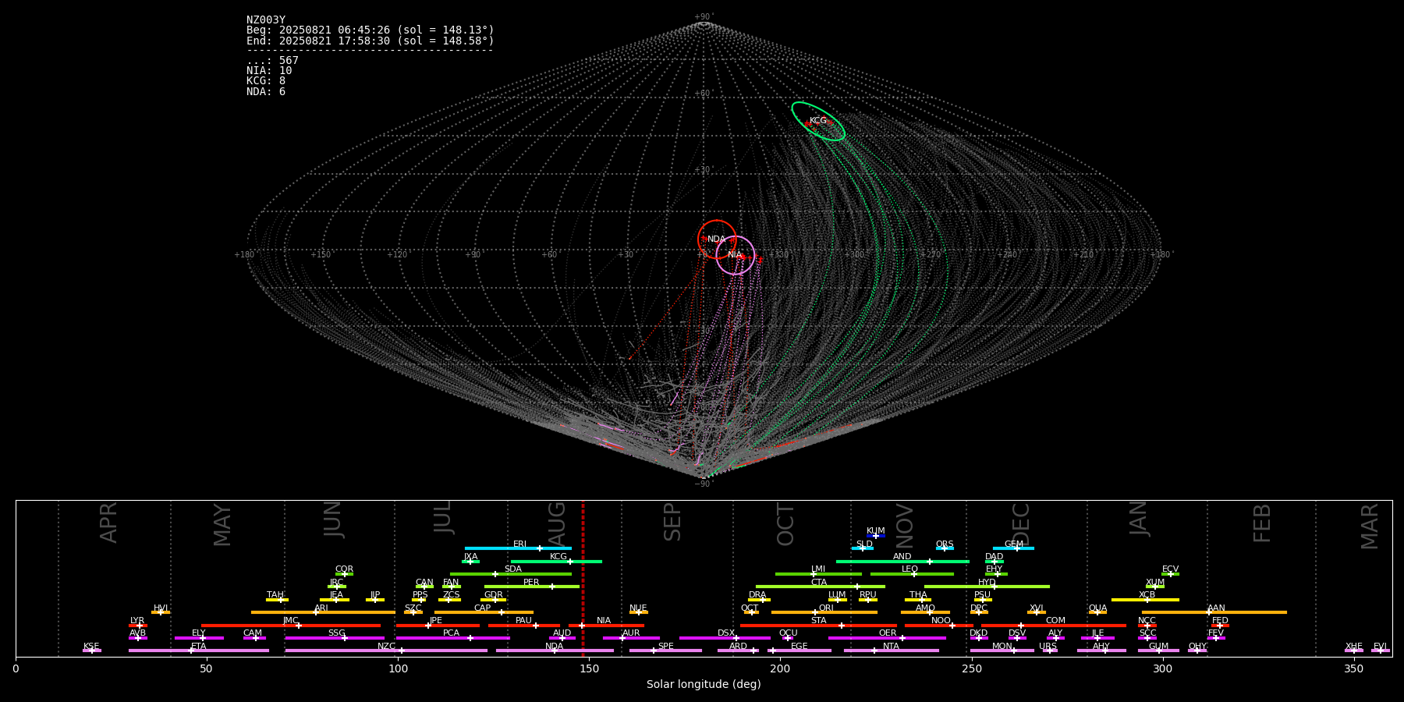Viewport: 1404px width, 702px height.
Task: Click the NZC shower bar in timeline
Action: tap(386, 651)
